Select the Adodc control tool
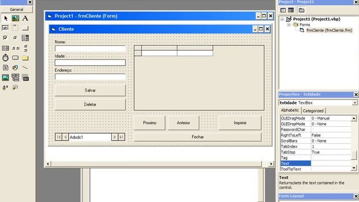The image size is (359, 202). pyautogui.click(x=6, y=88)
